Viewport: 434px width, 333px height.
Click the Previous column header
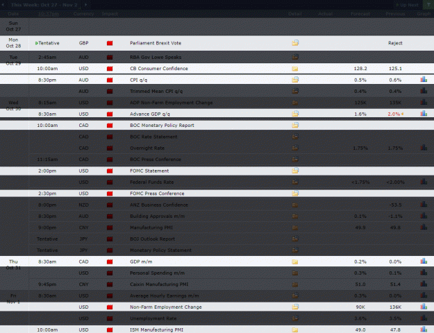tap(395, 14)
